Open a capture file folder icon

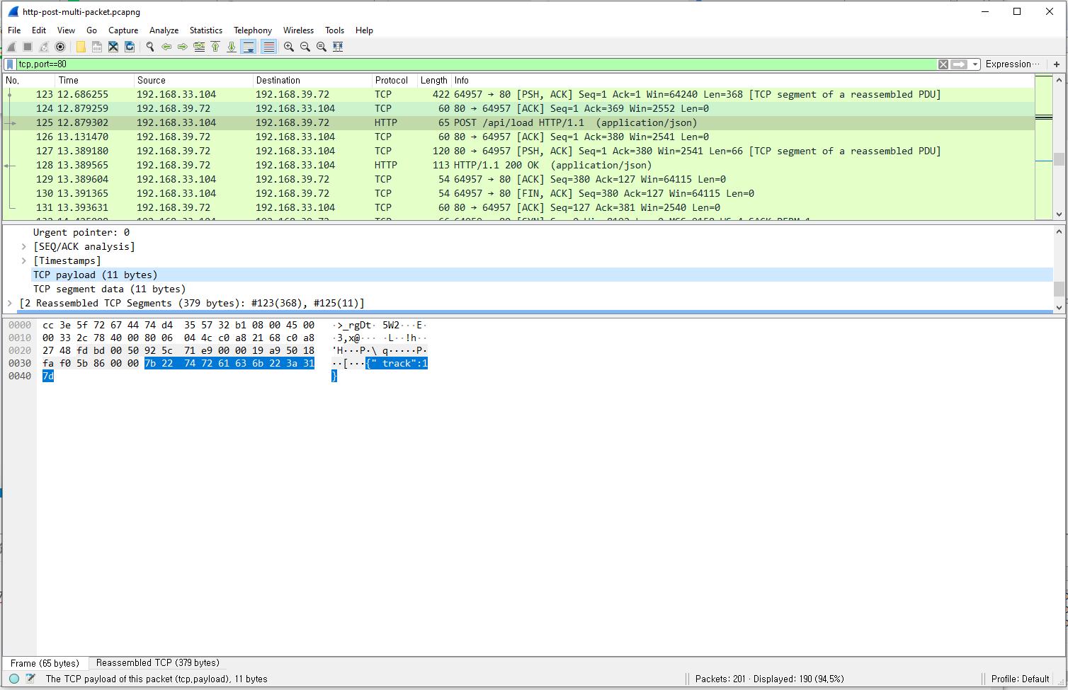[81, 47]
